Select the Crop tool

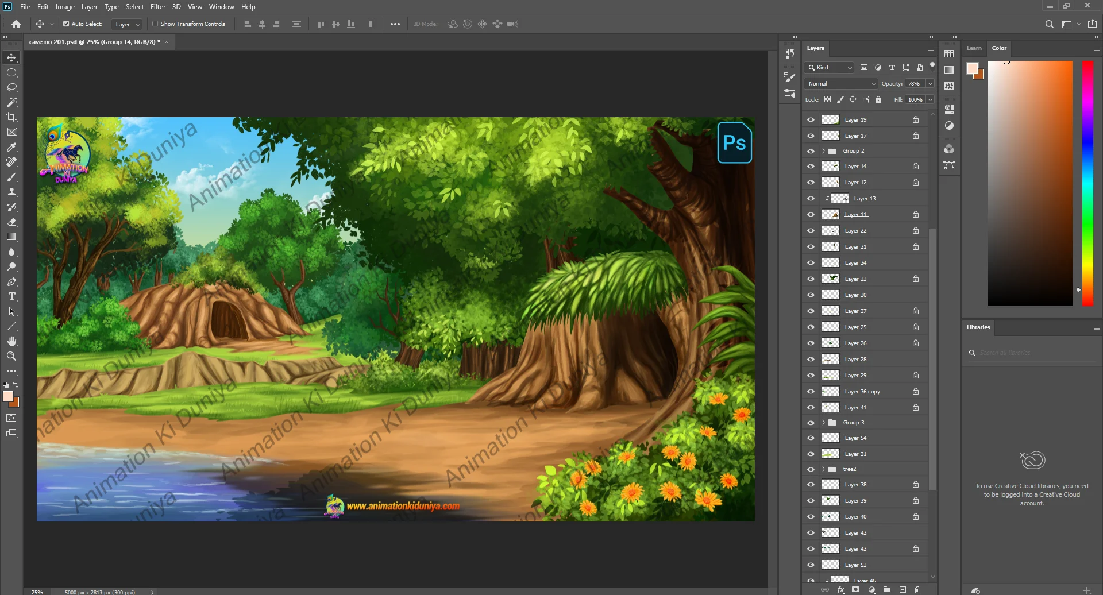click(11, 117)
